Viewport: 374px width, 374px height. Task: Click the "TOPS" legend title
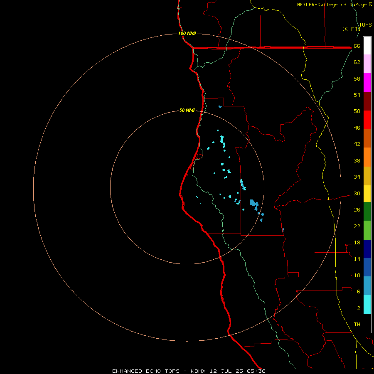[365, 25]
